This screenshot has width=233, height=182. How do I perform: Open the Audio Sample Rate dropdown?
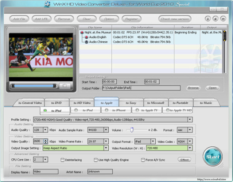tap(106, 130)
